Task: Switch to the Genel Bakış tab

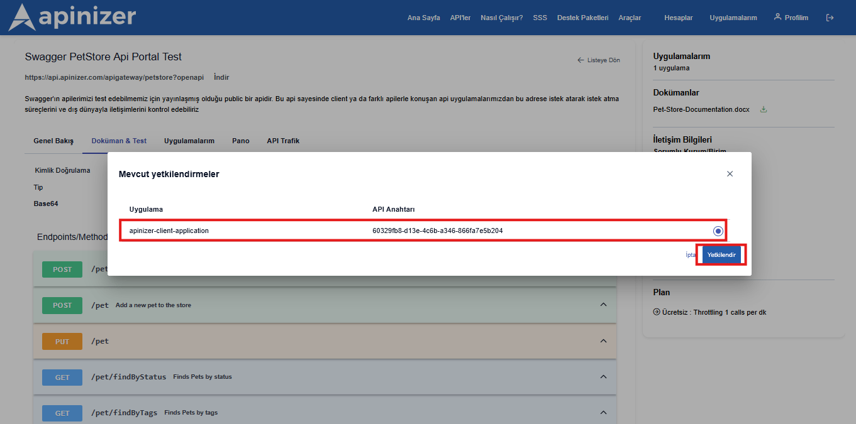Action: (53, 141)
